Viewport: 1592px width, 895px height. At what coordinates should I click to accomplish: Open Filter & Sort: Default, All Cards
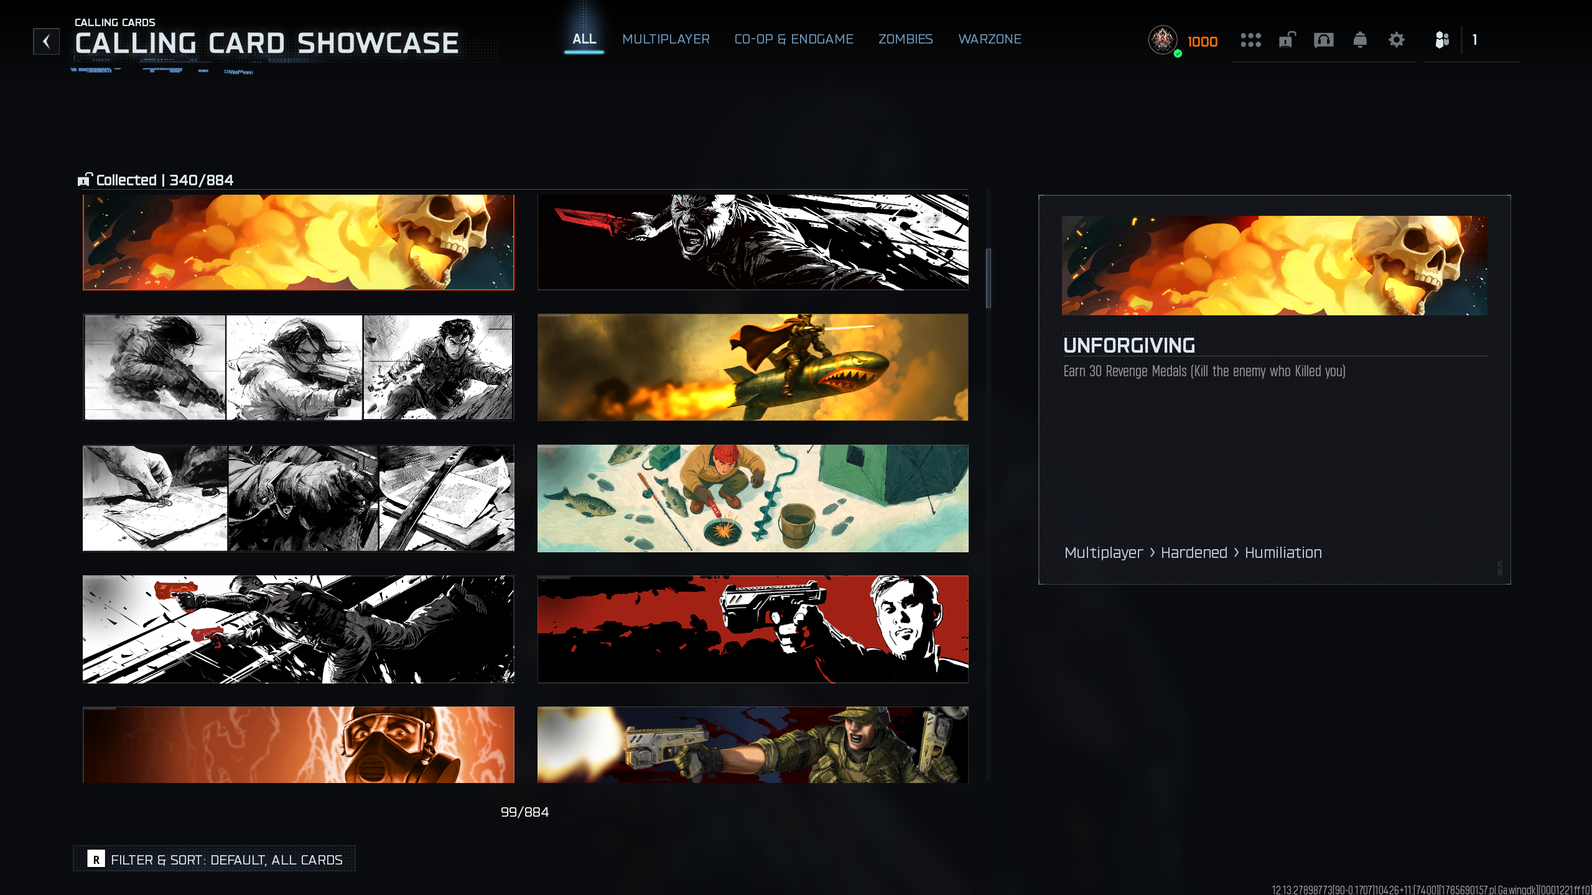click(x=215, y=859)
